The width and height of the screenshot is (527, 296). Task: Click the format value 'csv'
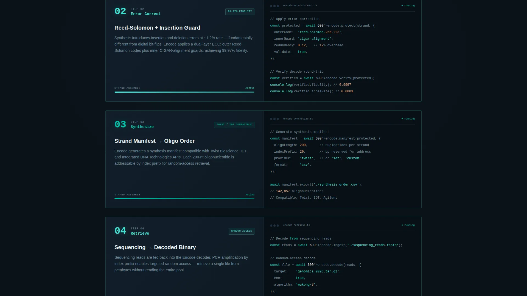point(305,165)
